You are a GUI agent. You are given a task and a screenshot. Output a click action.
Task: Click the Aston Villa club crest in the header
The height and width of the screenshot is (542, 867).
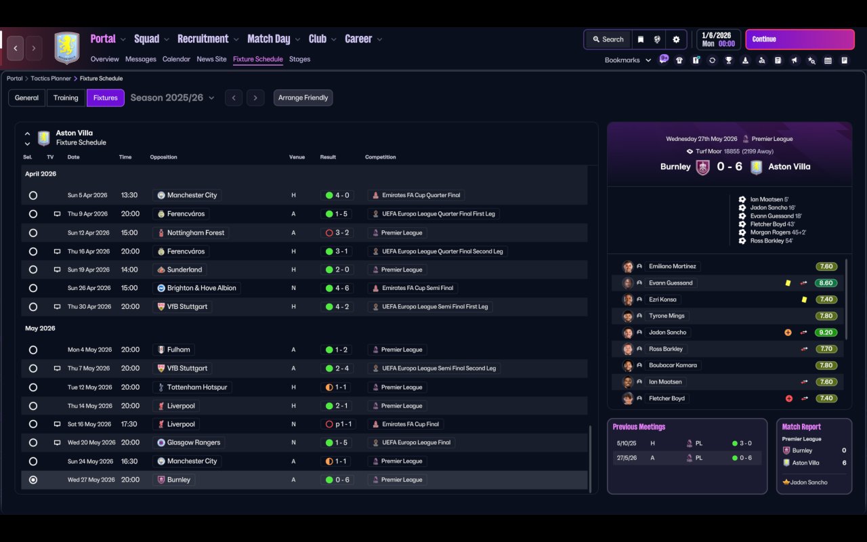coord(67,48)
